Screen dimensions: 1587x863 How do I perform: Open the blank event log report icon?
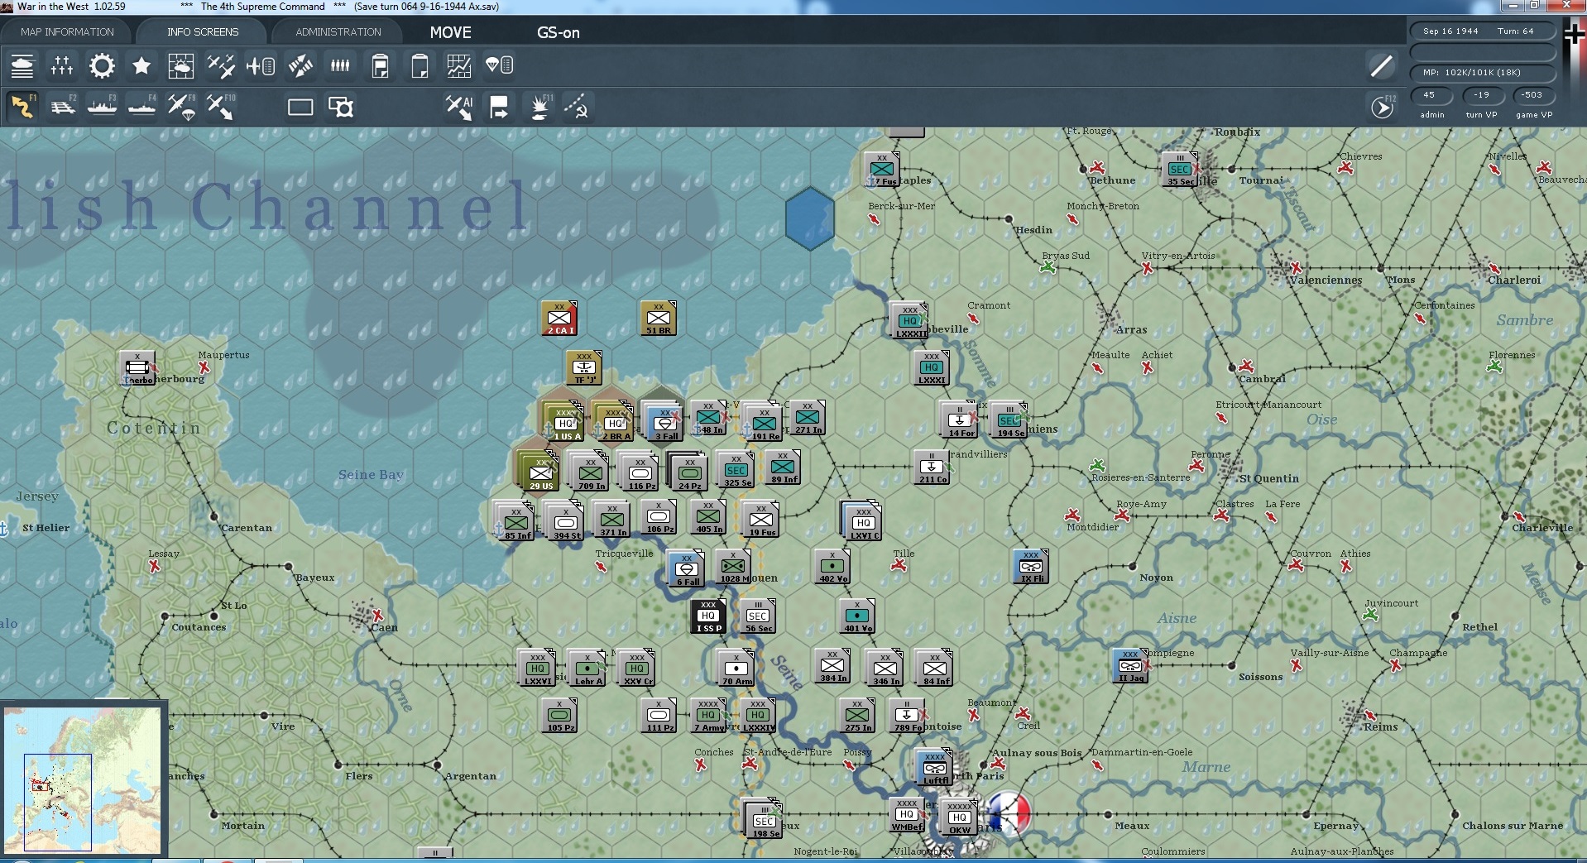point(420,65)
